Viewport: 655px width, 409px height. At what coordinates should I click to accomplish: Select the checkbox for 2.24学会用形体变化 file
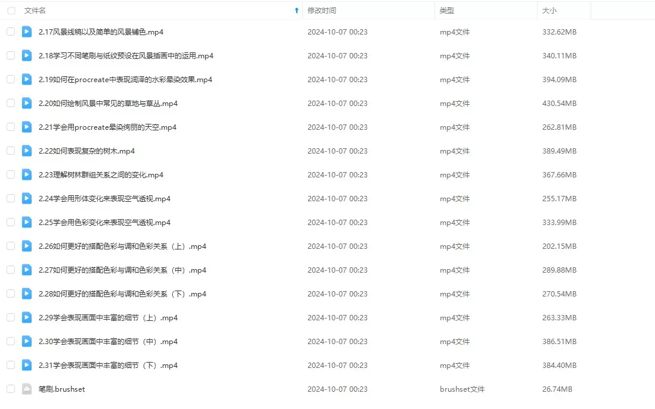point(11,198)
